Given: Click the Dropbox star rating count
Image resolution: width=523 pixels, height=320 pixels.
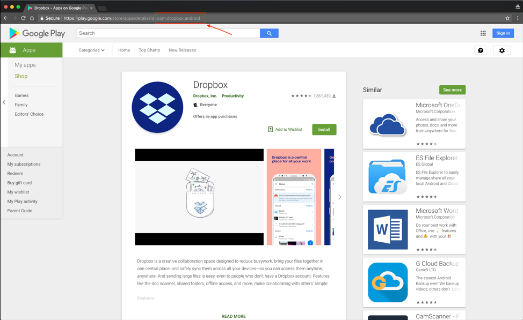Looking at the screenshot, I should (x=322, y=96).
